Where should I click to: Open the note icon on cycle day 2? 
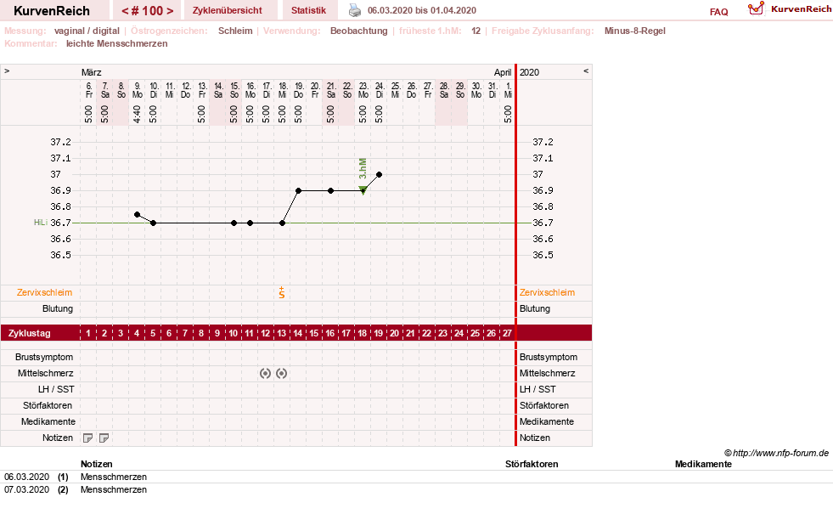click(x=104, y=438)
